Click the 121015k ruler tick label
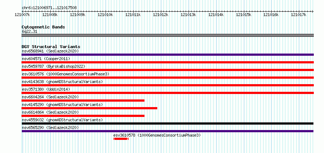Screen dimensions: 324x153 tap(244, 15)
